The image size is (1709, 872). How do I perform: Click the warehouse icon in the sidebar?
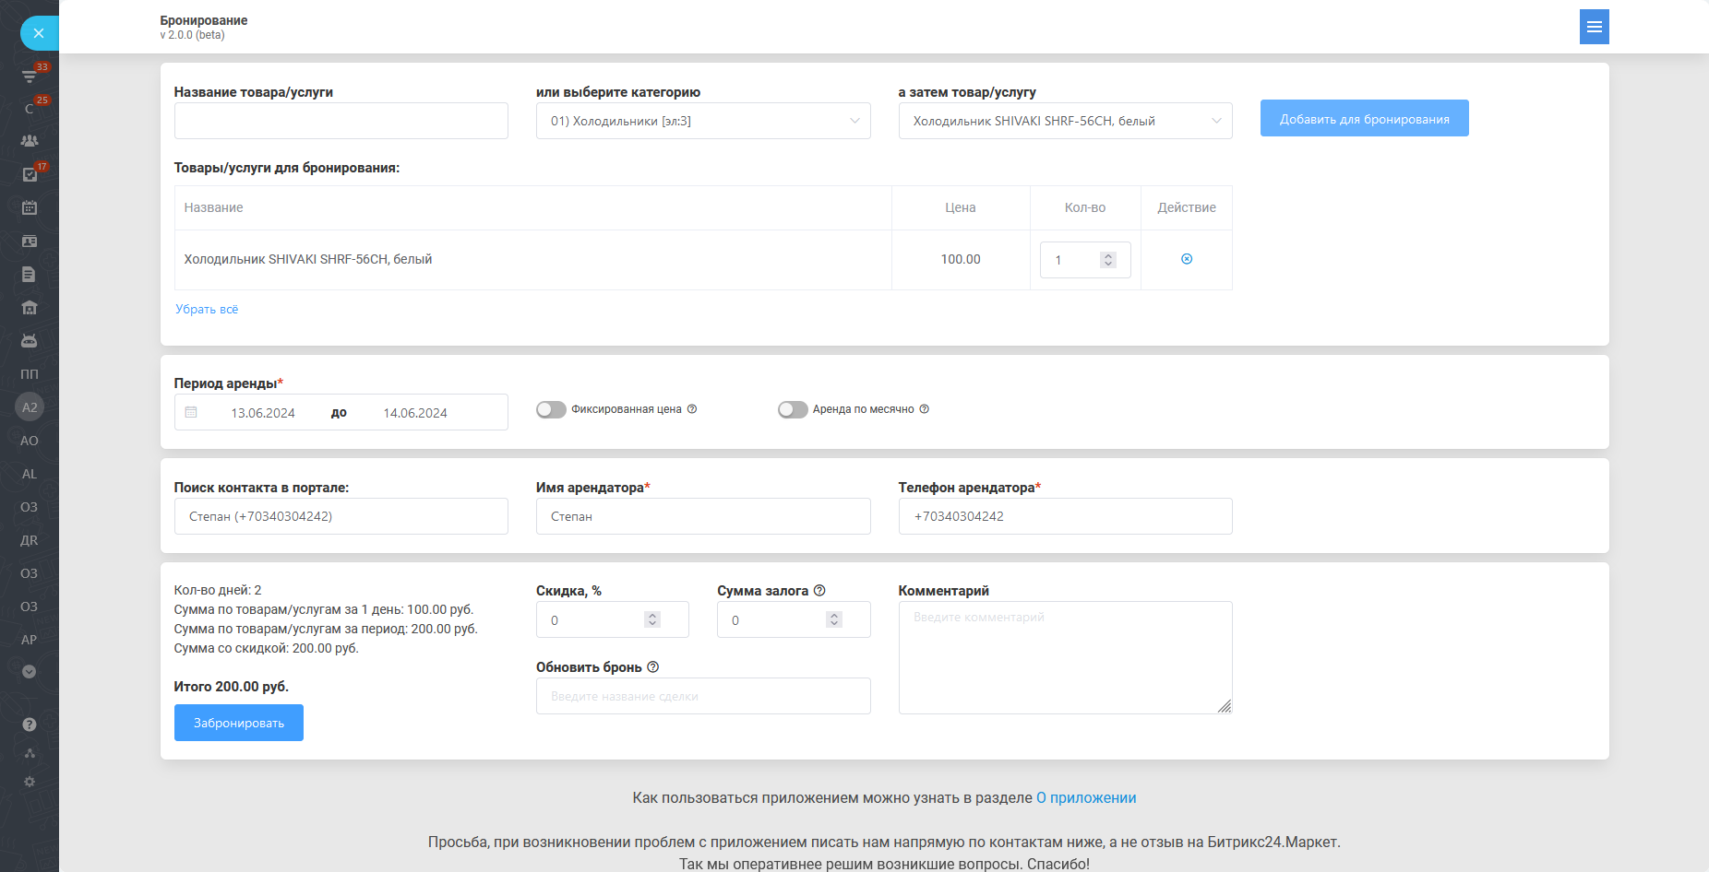click(30, 308)
